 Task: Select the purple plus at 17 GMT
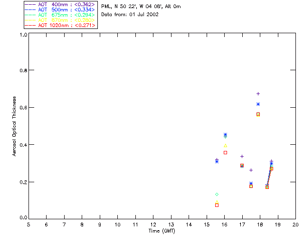pos(242,156)
